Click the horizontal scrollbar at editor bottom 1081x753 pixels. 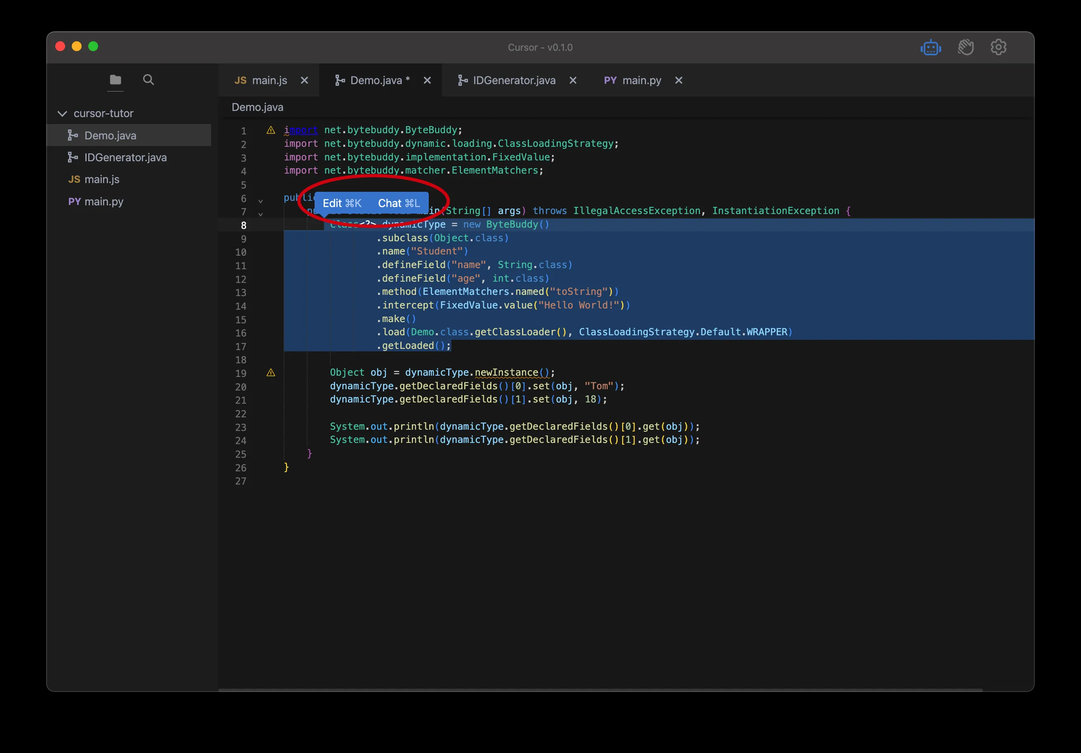[600, 690]
